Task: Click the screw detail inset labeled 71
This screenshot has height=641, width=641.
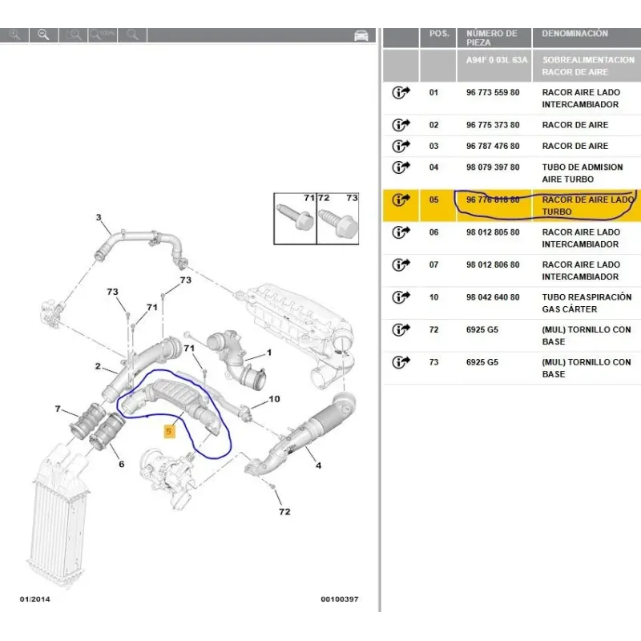Action: coord(295,217)
